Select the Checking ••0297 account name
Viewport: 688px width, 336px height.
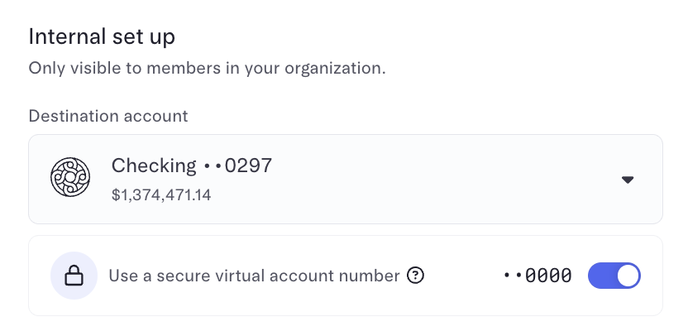tap(192, 166)
